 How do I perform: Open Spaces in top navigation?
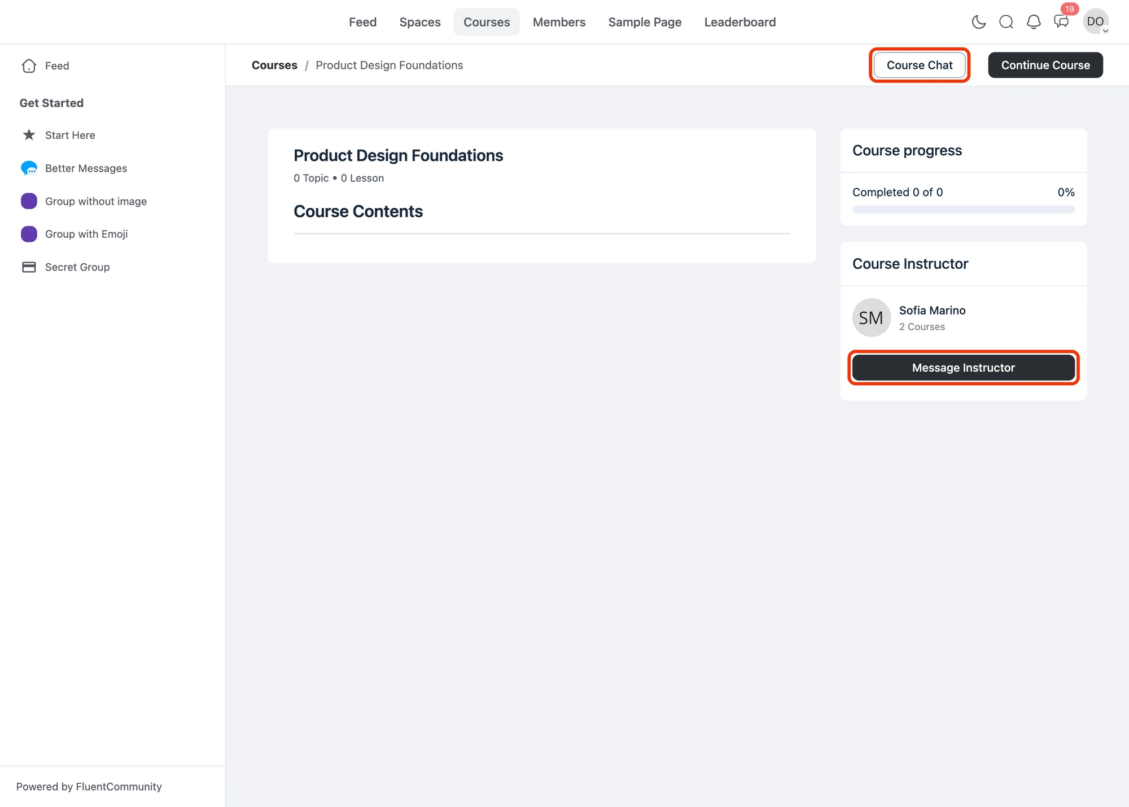(x=420, y=22)
